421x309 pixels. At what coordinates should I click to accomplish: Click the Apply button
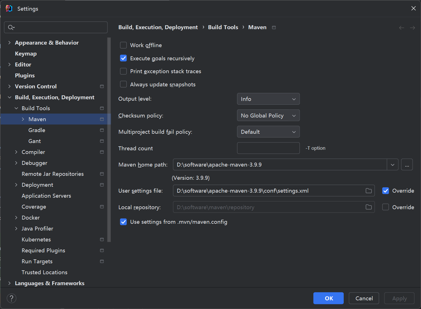coord(399,298)
